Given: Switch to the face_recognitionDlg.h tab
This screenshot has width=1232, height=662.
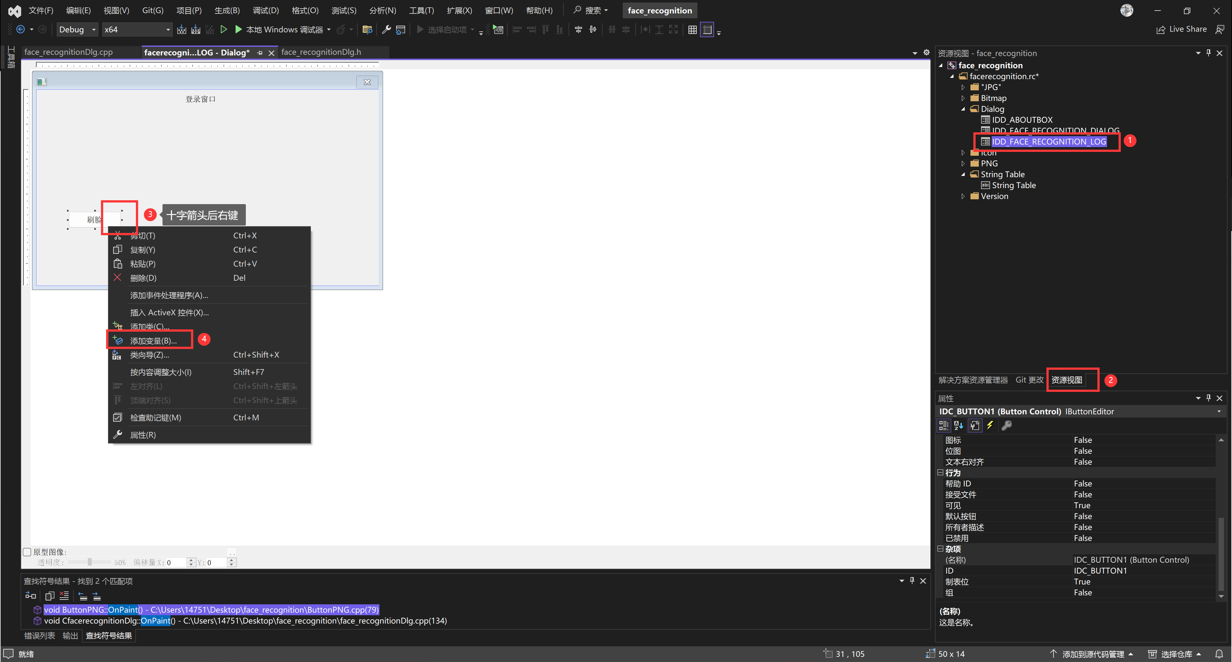Looking at the screenshot, I should (321, 52).
